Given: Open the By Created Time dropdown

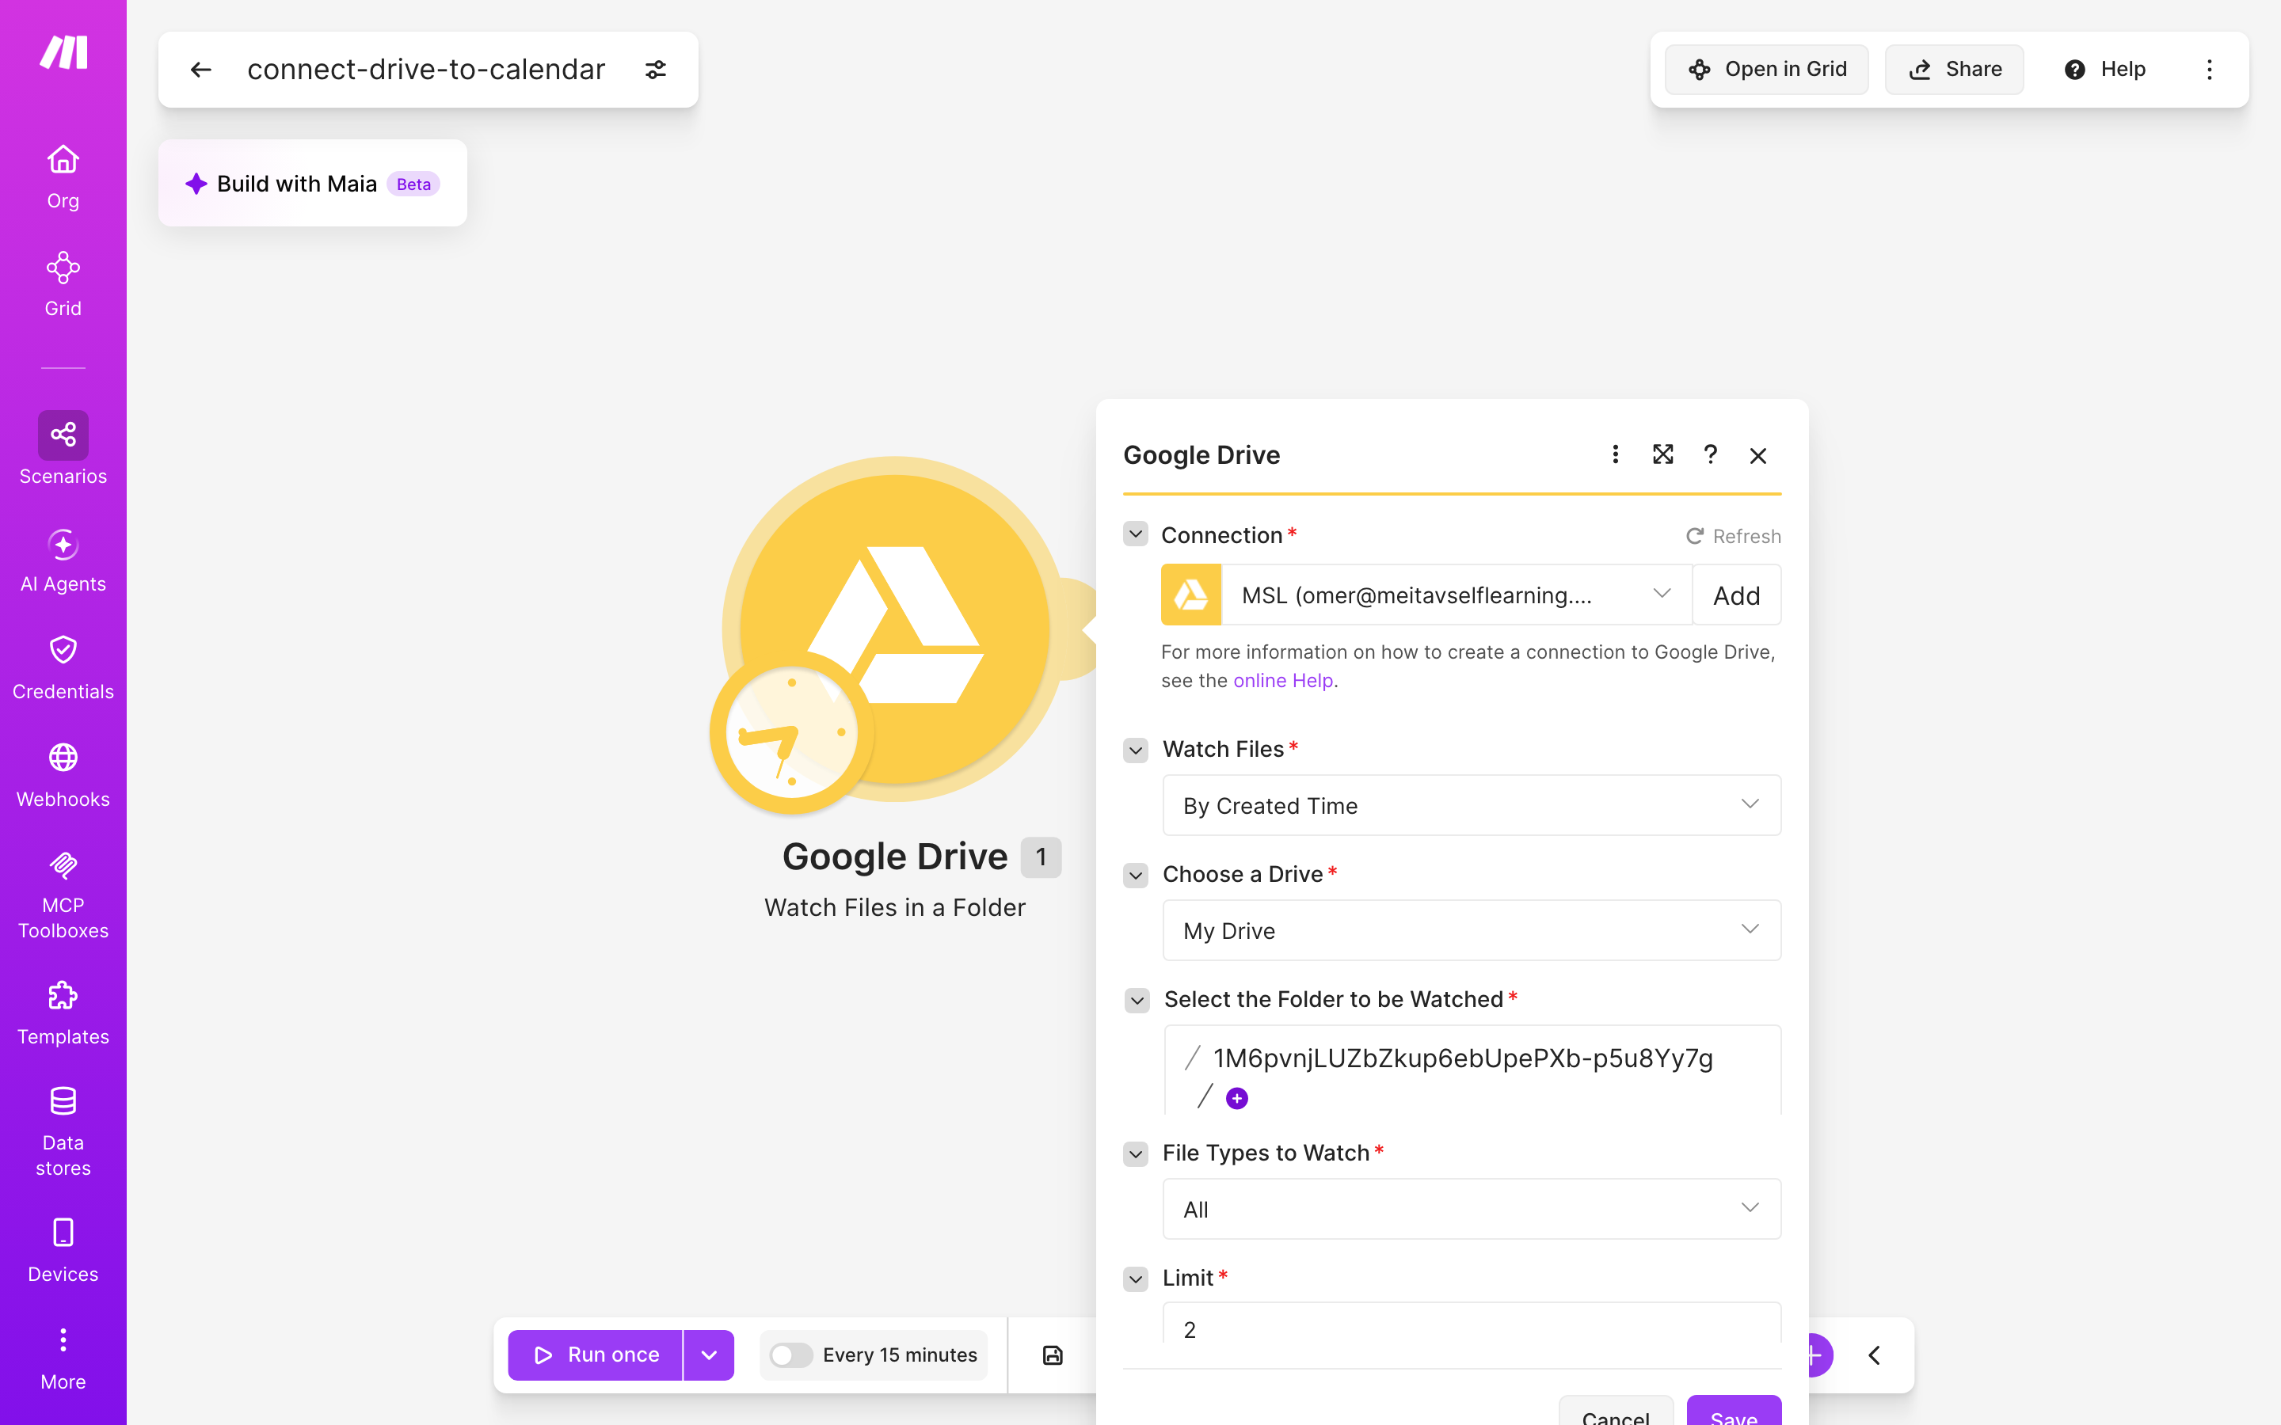Looking at the screenshot, I should pyautogui.click(x=1472, y=805).
